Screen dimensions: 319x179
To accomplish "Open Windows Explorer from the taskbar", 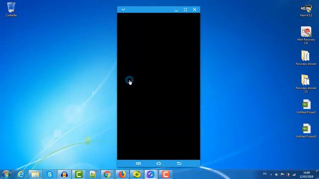I will point(35,175).
